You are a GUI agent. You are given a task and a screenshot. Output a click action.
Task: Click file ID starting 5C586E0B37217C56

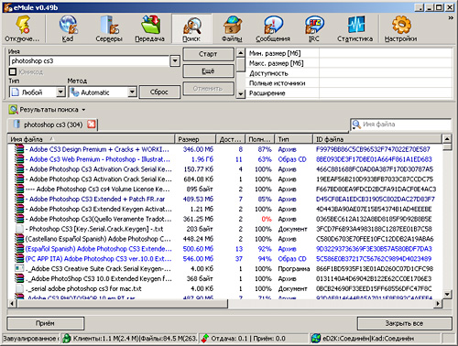374,258
